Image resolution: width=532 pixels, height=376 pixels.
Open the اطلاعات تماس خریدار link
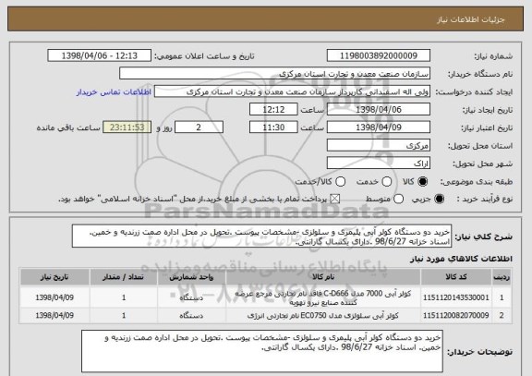coord(114,92)
